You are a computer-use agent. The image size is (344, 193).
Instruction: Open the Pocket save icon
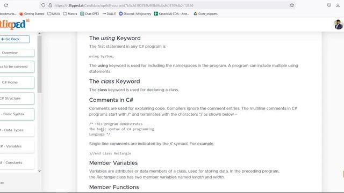click(329, 5)
